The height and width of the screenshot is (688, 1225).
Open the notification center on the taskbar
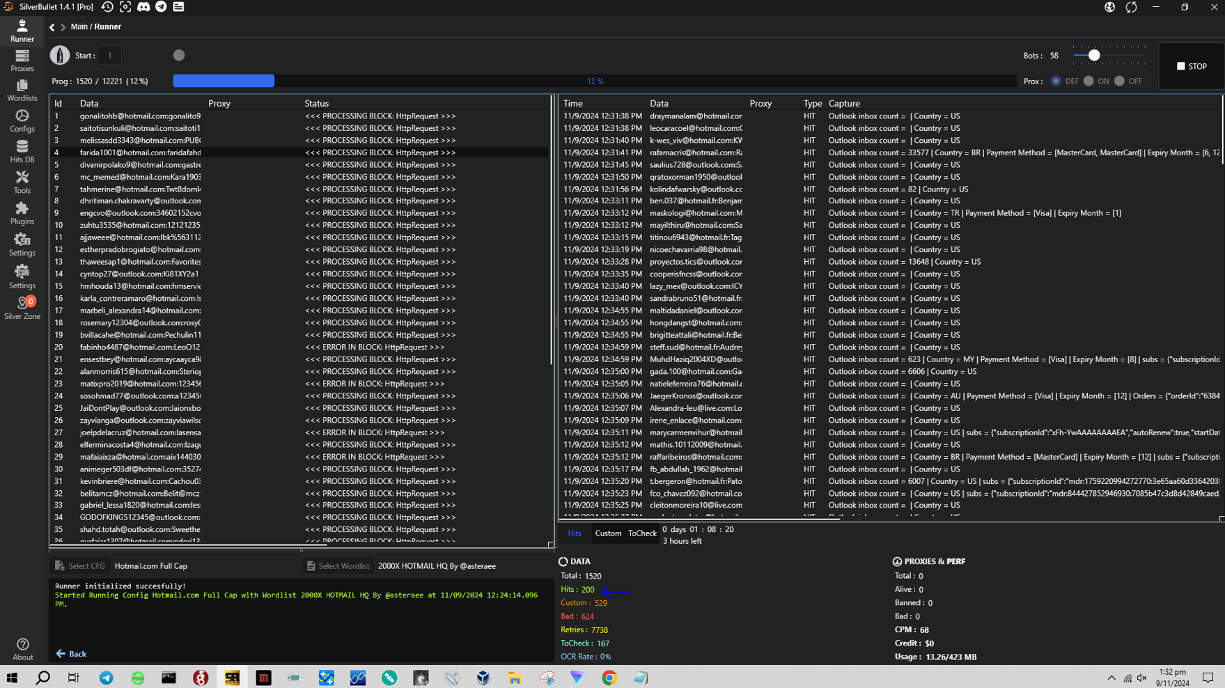pos(1208,678)
